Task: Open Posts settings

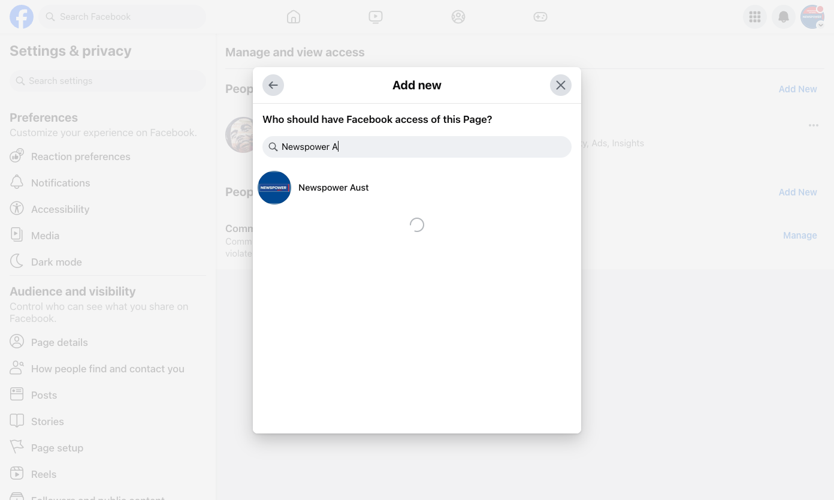Action: 108,395
